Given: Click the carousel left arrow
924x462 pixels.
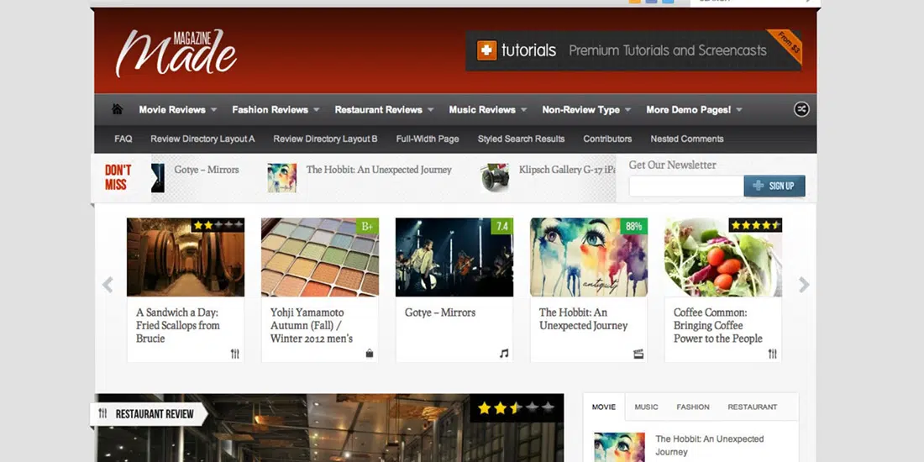Looking at the screenshot, I should click(108, 285).
